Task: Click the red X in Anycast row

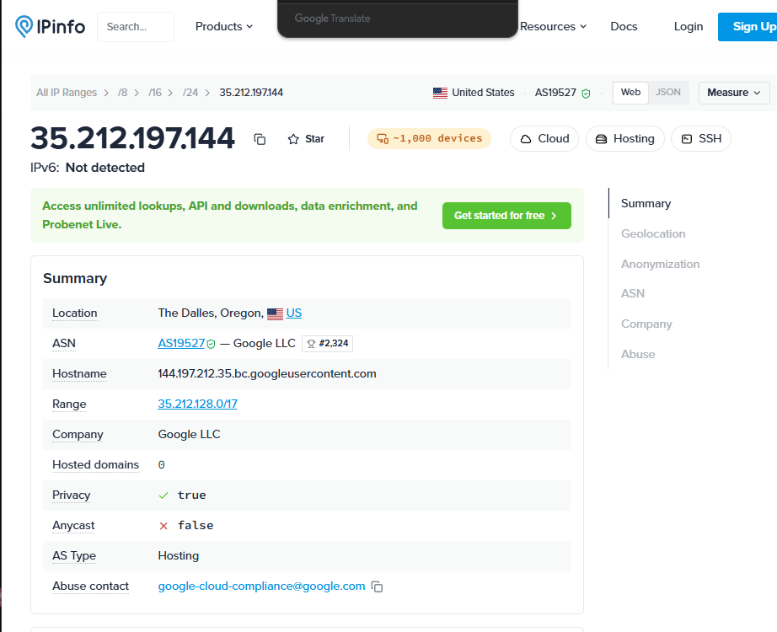Action: pyautogui.click(x=163, y=526)
